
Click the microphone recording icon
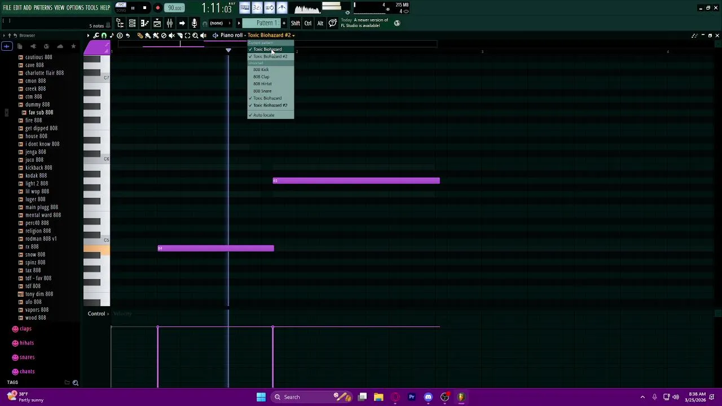coord(195,23)
